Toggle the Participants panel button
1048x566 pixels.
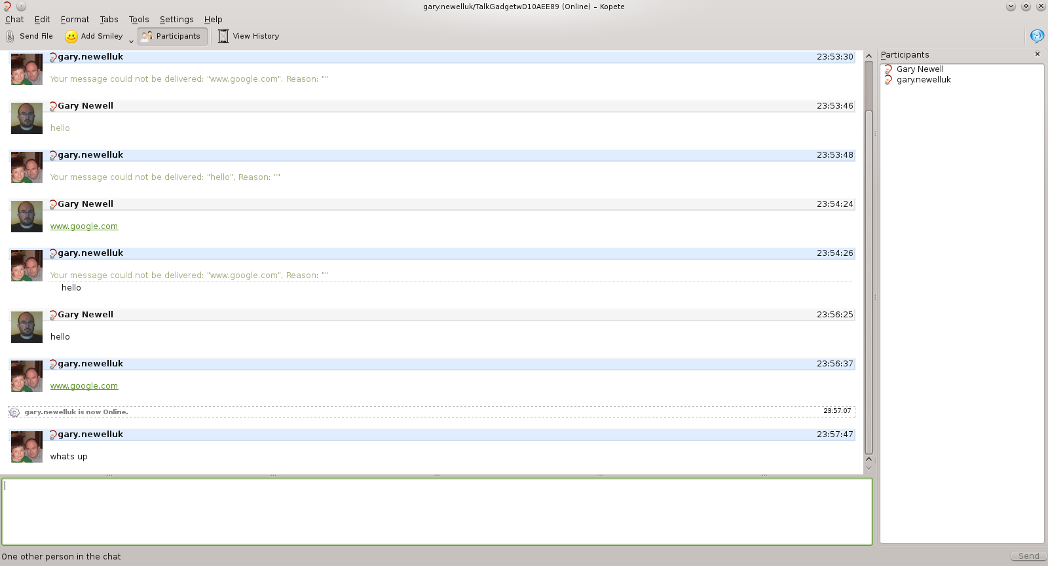click(x=172, y=37)
